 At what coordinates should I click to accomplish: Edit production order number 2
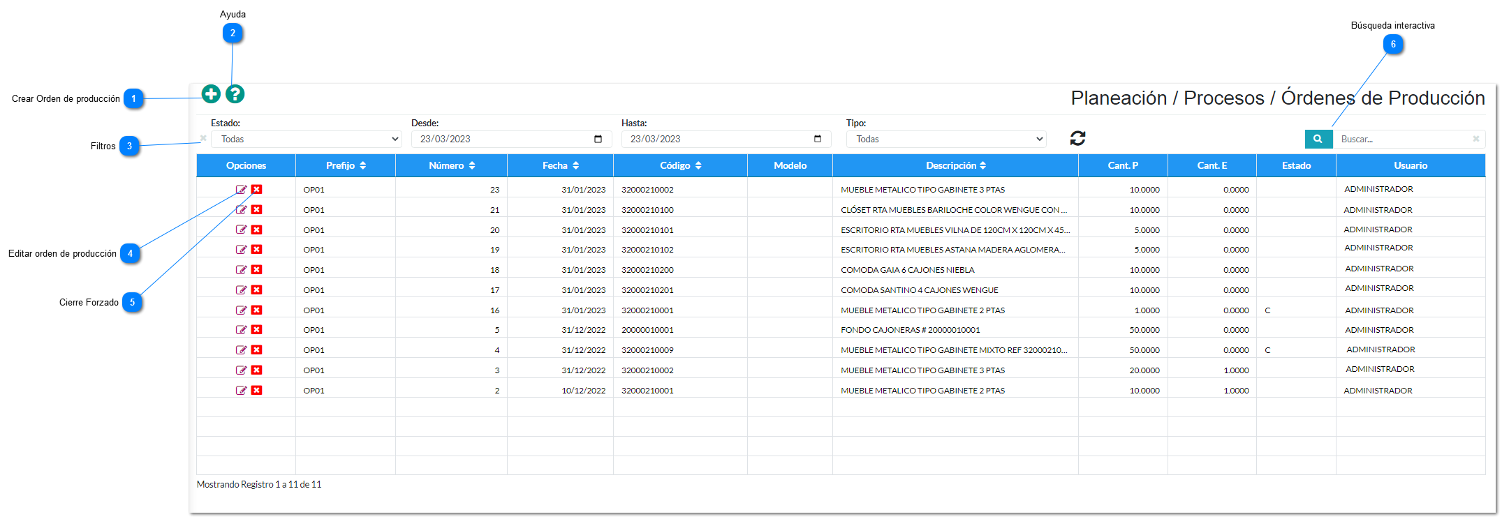[x=241, y=390]
